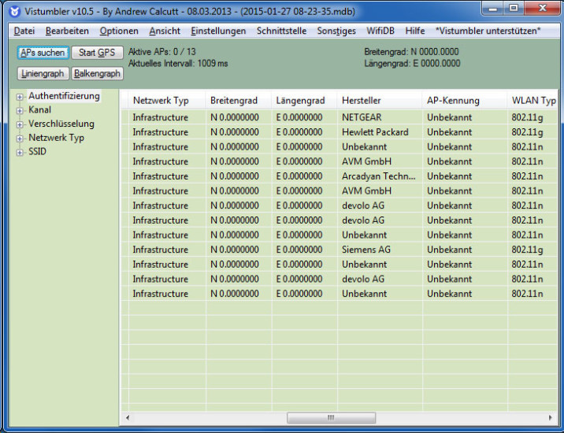Image resolution: width=564 pixels, height=433 pixels.
Task: Click the scrollbar right arrow
Action: [x=550, y=417]
